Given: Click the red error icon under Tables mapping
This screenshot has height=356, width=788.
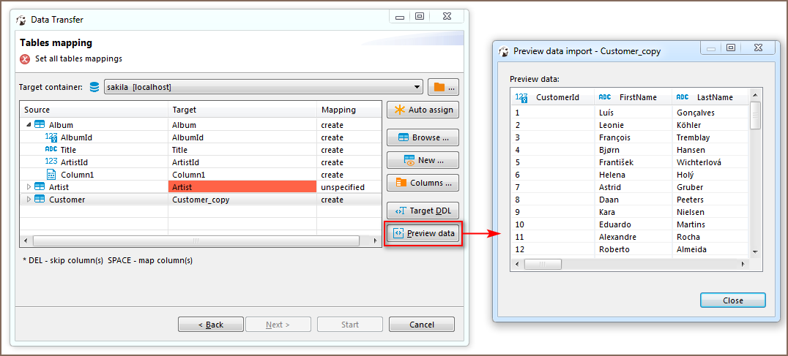Looking at the screenshot, I should click(26, 59).
